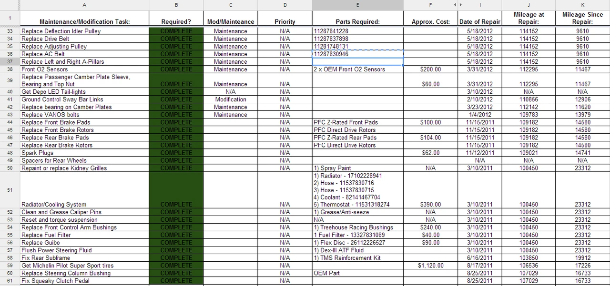Select row 37 header

[x=10, y=61]
